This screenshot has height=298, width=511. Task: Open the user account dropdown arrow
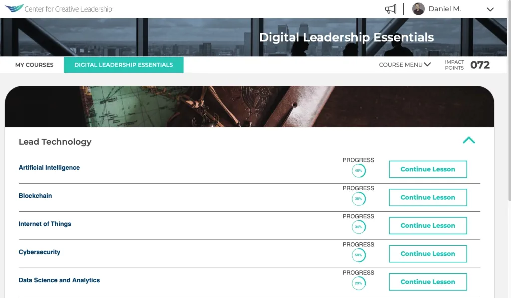click(490, 9)
